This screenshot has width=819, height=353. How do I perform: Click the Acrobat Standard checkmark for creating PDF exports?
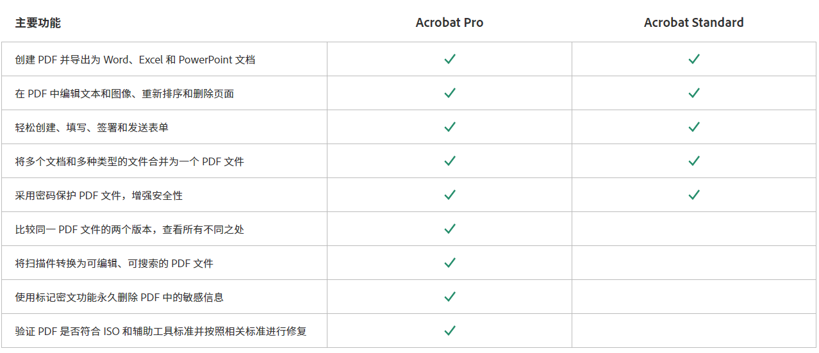694,59
